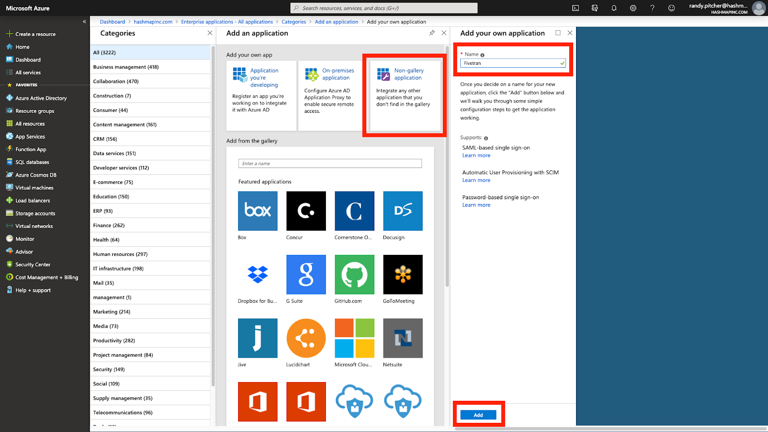Image resolution: width=768 pixels, height=432 pixels.
Task: Select the CRM (156) category
Action: pyautogui.click(x=150, y=139)
